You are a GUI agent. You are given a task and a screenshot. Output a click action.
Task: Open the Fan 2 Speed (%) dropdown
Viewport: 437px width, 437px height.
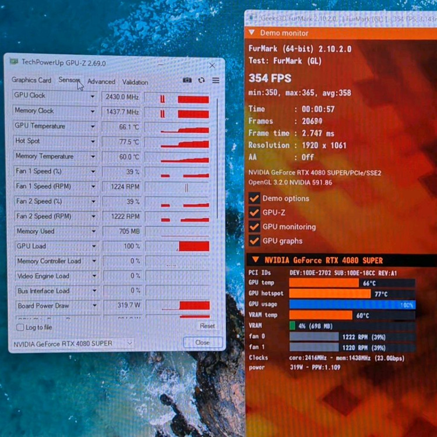[x=93, y=202]
